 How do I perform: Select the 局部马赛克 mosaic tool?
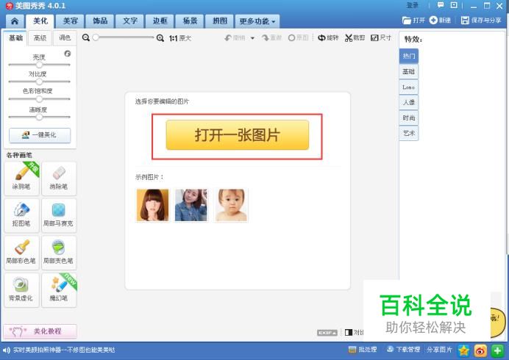point(59,216)
